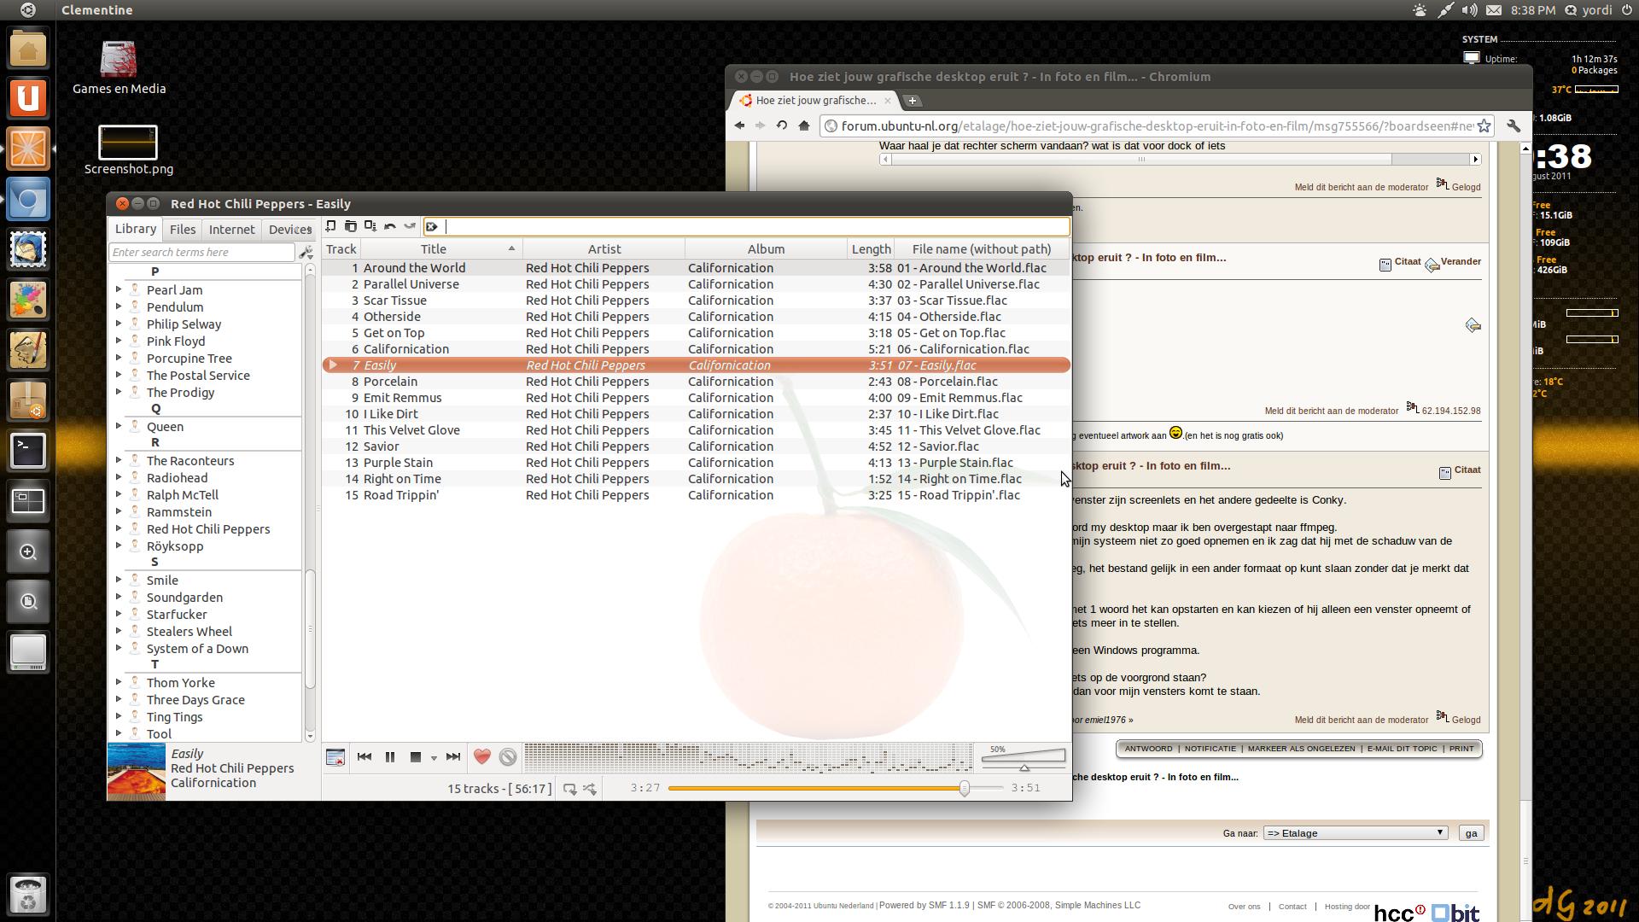This screenshot has width=1639, height=922.
Task: Click the library search terms field
Action: (201, 253)
